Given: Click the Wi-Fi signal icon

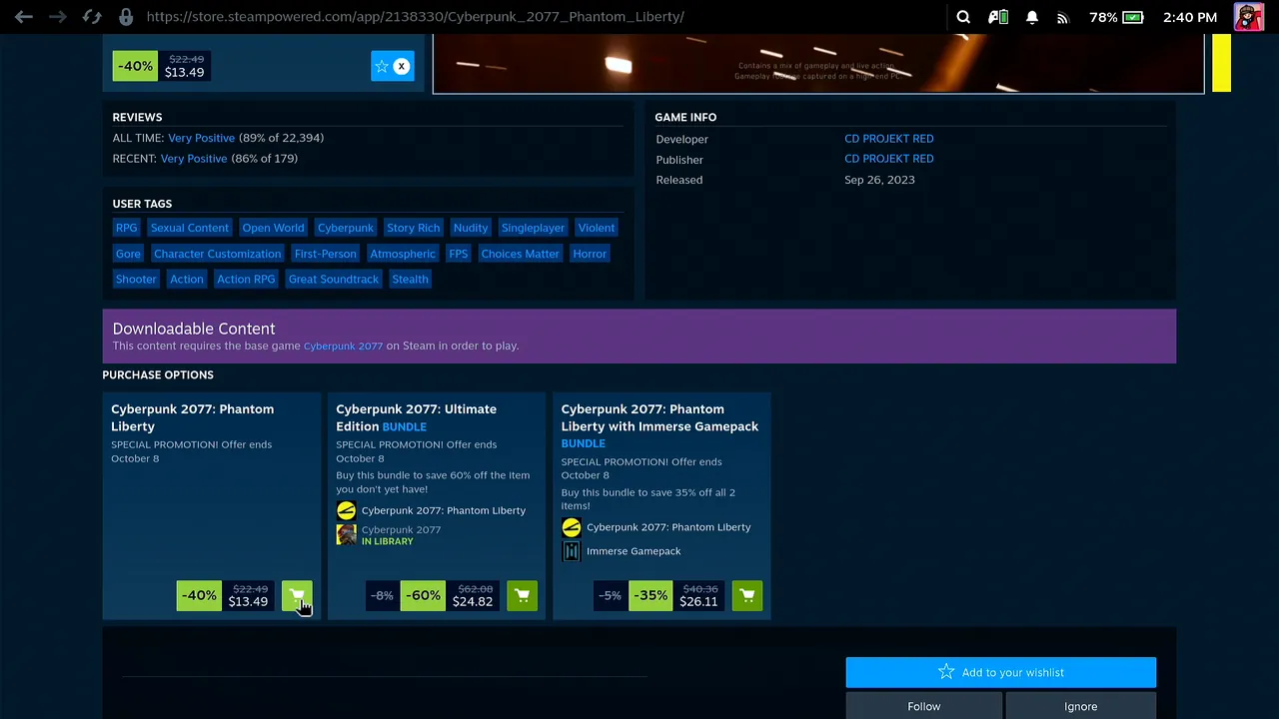Looking at the screenshot, I should (1063, 17).
